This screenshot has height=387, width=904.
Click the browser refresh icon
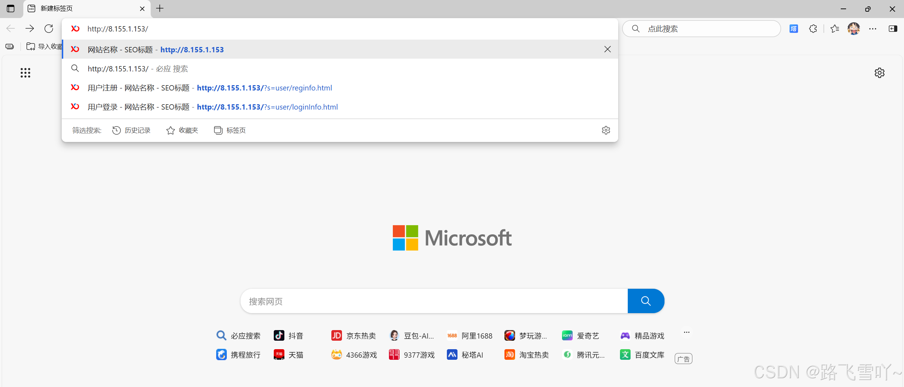49,29
